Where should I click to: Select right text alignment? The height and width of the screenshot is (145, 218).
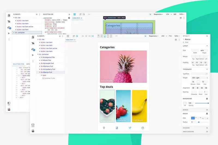(202, 88)
